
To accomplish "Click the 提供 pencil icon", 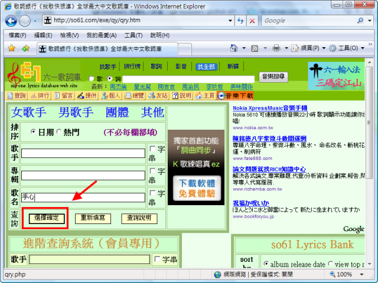I will click(87, 96).
